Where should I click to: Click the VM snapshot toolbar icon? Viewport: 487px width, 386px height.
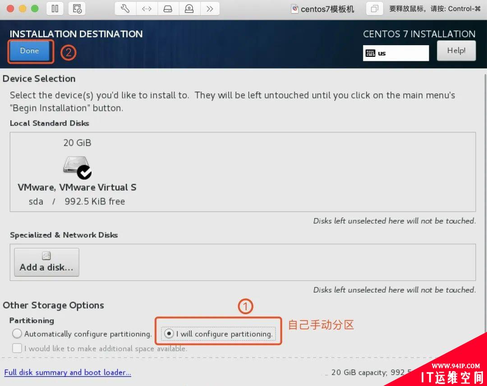[77, 9]
